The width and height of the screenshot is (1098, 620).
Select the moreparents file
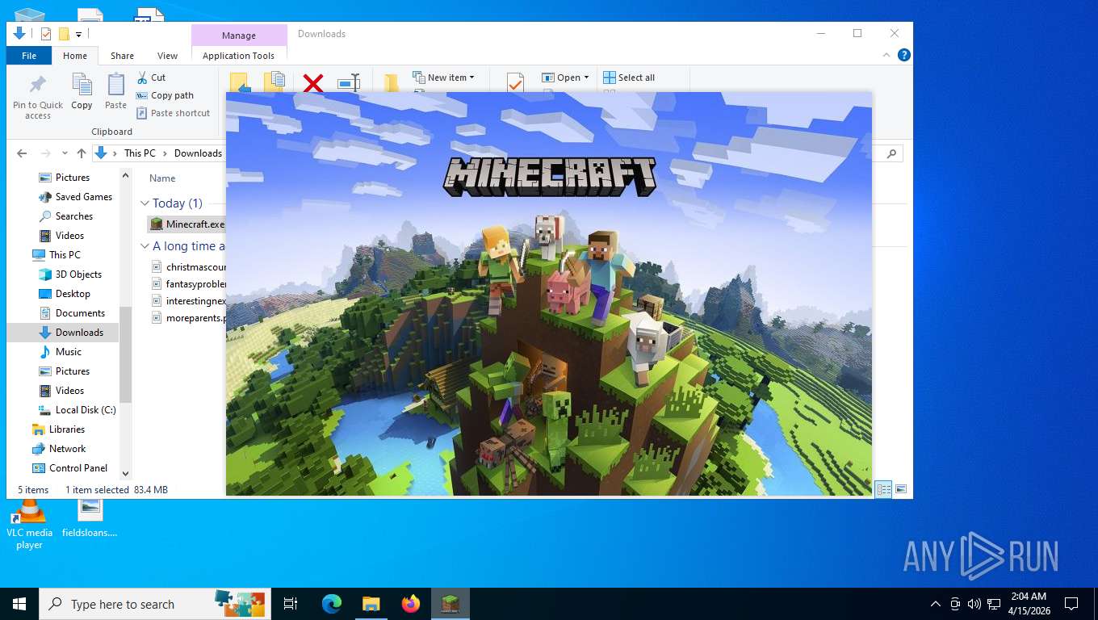tap(188, 317)
